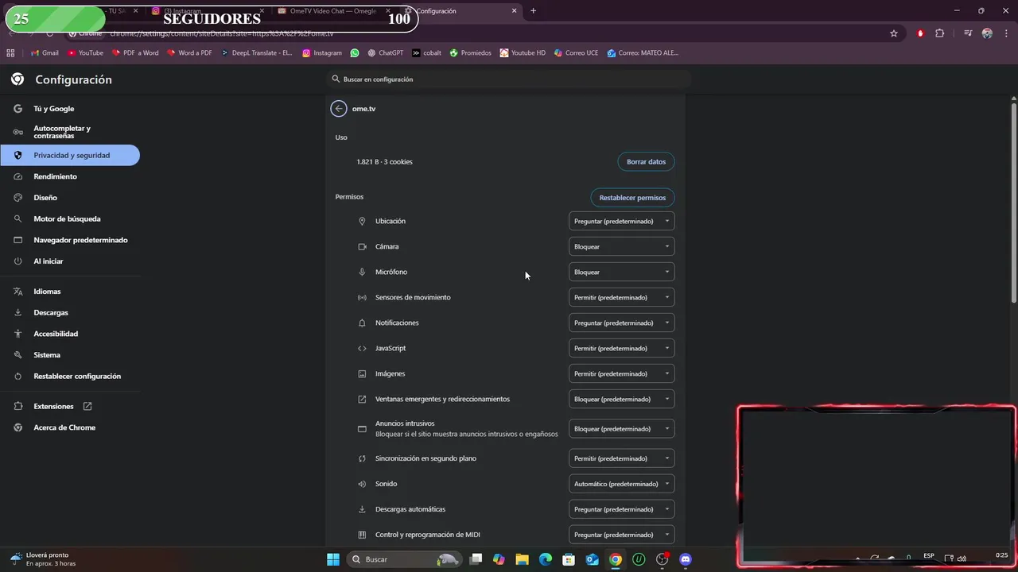Click the Ventanas emergentes popup icon
Viewport: 1018px width, 572px height.
coord(362,399)
